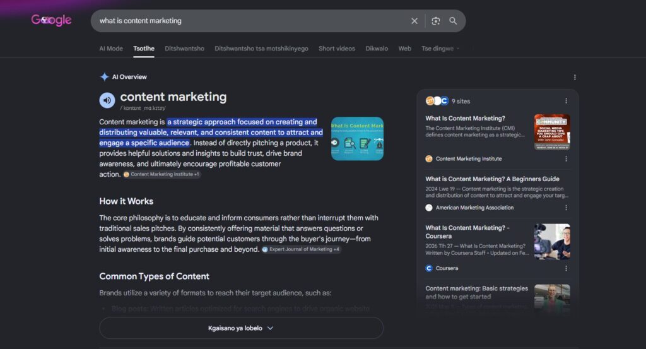646x349 pixels.
Task: Open Content marketing: Basic strategies link
Action: [477, 293]
